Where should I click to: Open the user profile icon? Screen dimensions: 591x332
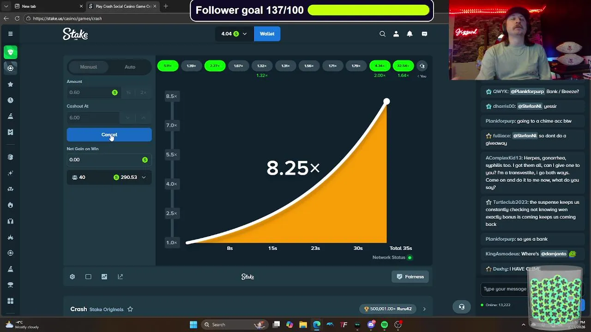(396, 34)
